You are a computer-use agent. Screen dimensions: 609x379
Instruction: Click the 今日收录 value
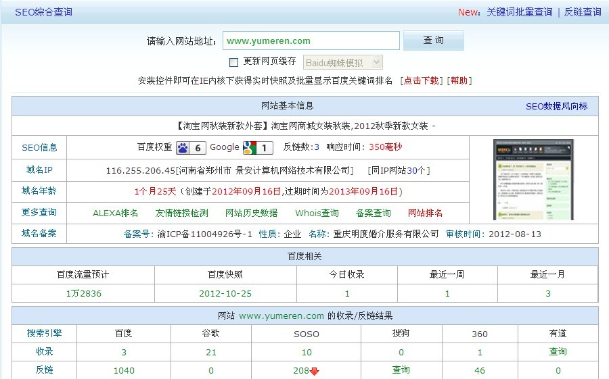coord(347,294)
